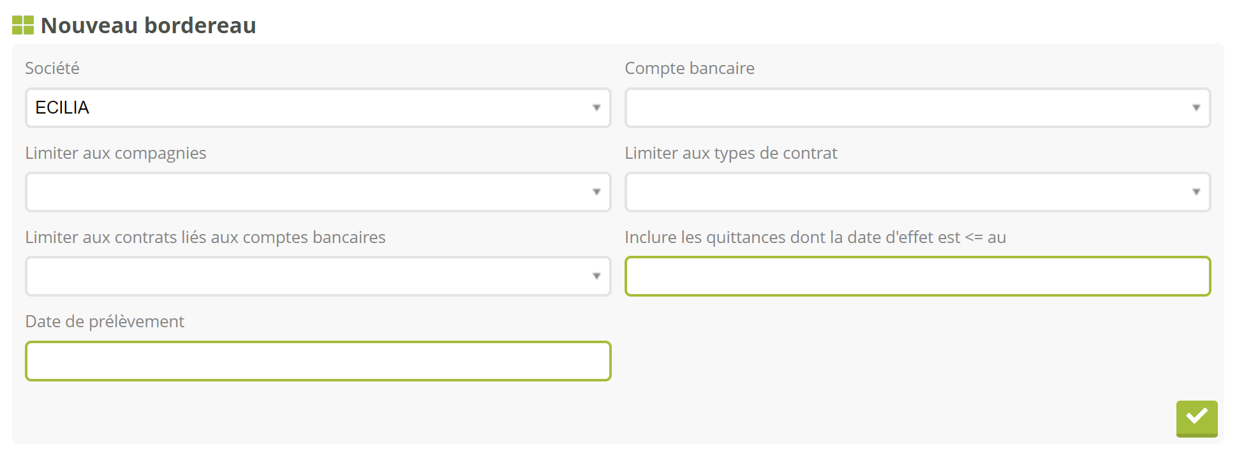Click the quittances date d'effet input field
The width and height of the screenshot is (1237, 458).
[917, 276]
